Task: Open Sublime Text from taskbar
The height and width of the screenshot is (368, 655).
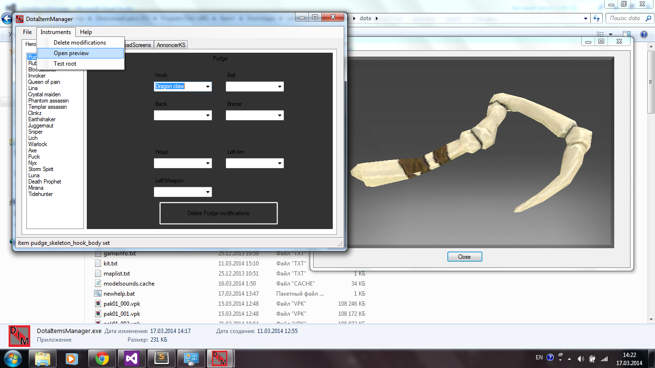Action: 161,358
